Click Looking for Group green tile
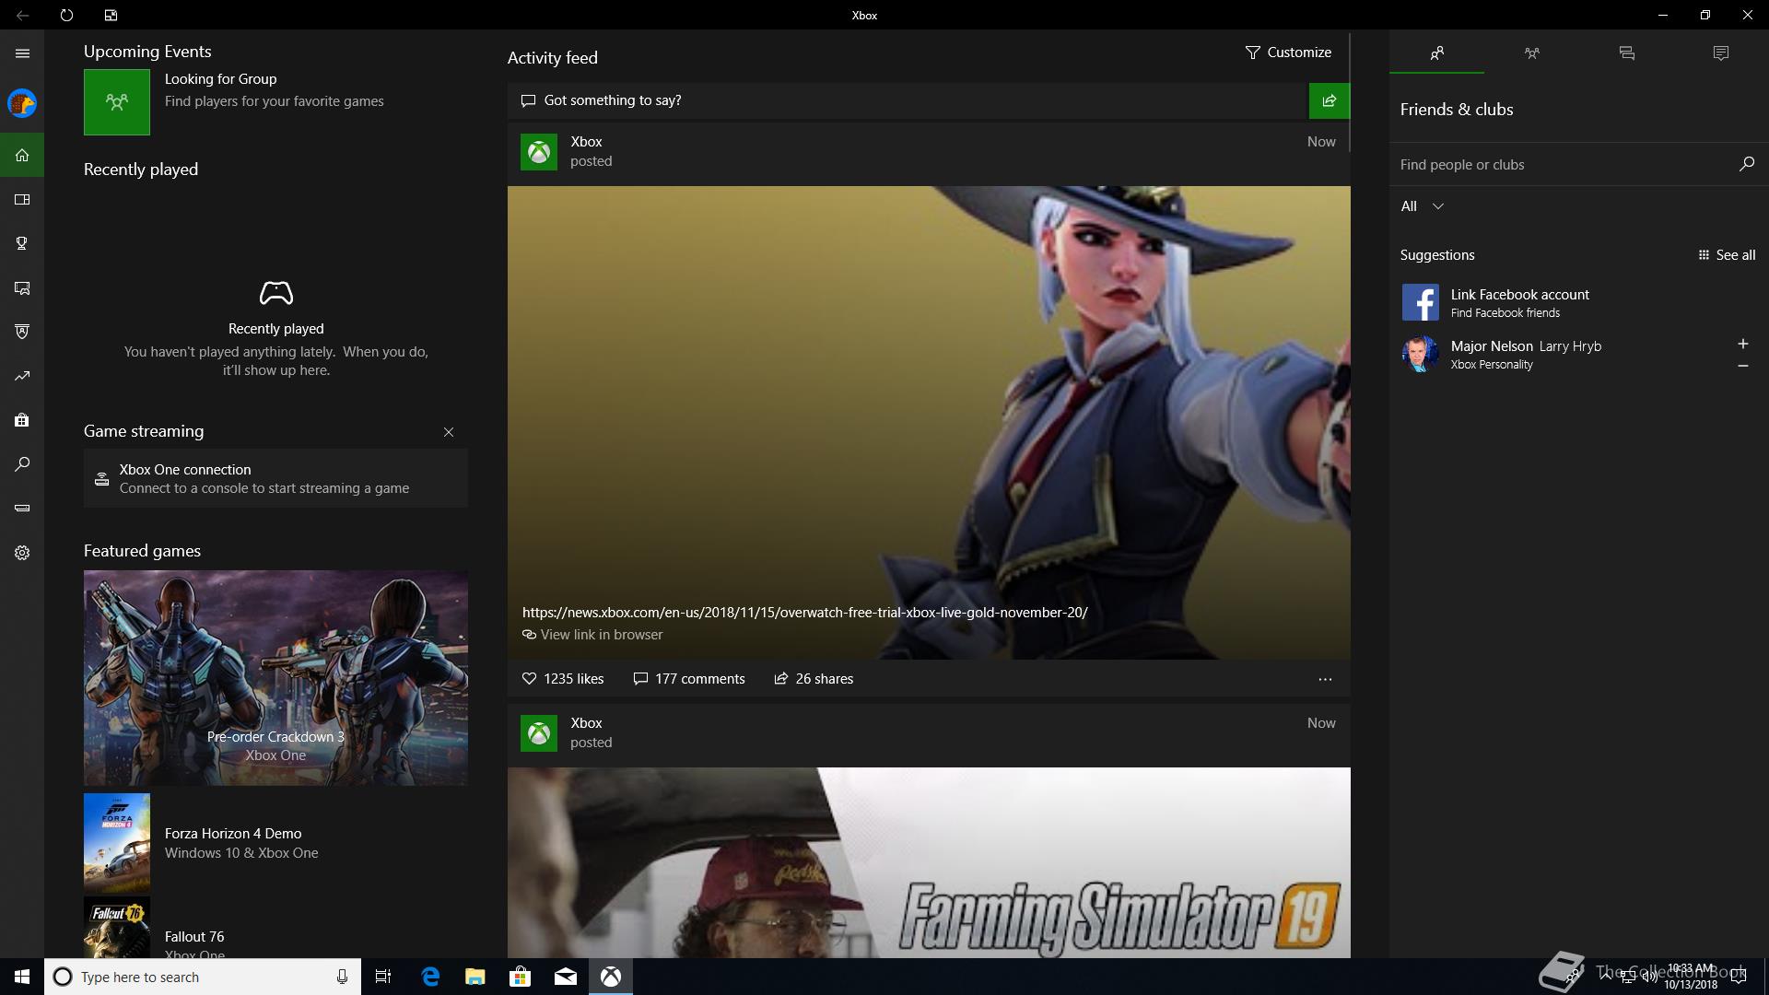1769x995 pixels. coord(117,102)
